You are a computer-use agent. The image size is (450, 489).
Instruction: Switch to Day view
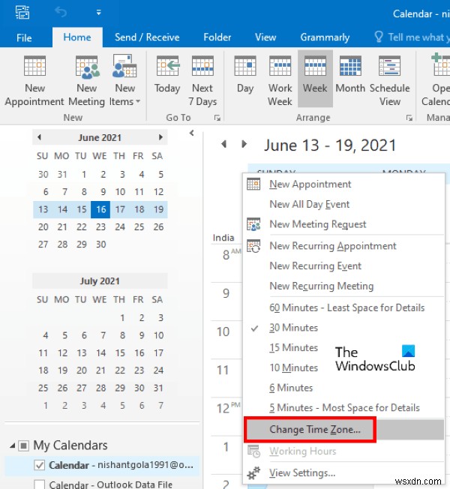245,75
